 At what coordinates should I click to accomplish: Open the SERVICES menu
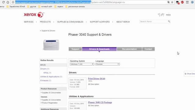click(x=29, y=22)
